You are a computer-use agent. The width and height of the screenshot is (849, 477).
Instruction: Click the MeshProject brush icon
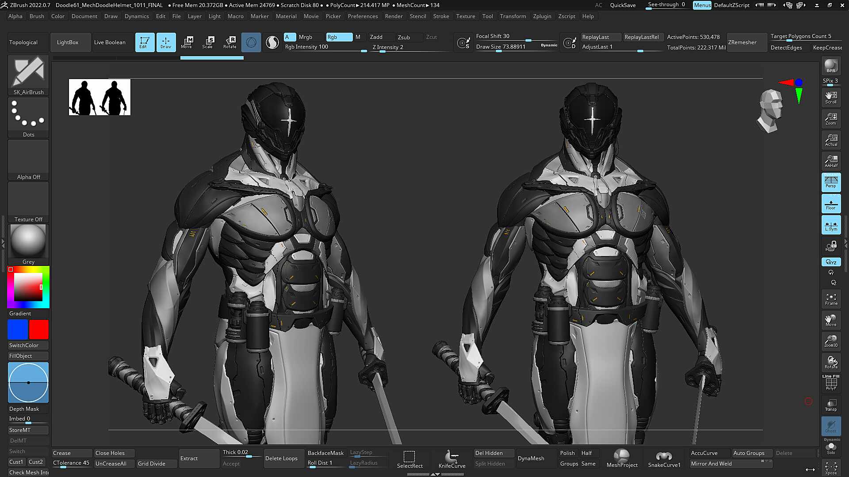pyautogui.click(x=622, y=458)
